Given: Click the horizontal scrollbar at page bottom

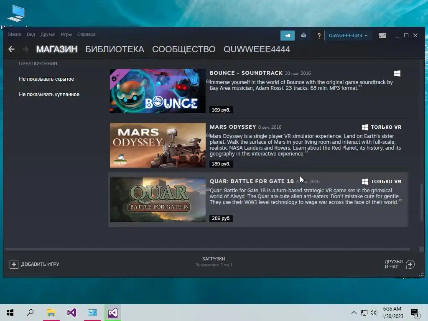Looking at the screenshot, I should (x=207, y=249).
